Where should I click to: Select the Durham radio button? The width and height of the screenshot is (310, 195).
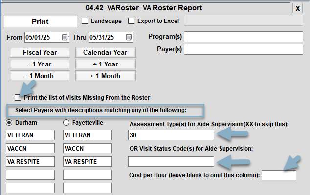point(9,123)
